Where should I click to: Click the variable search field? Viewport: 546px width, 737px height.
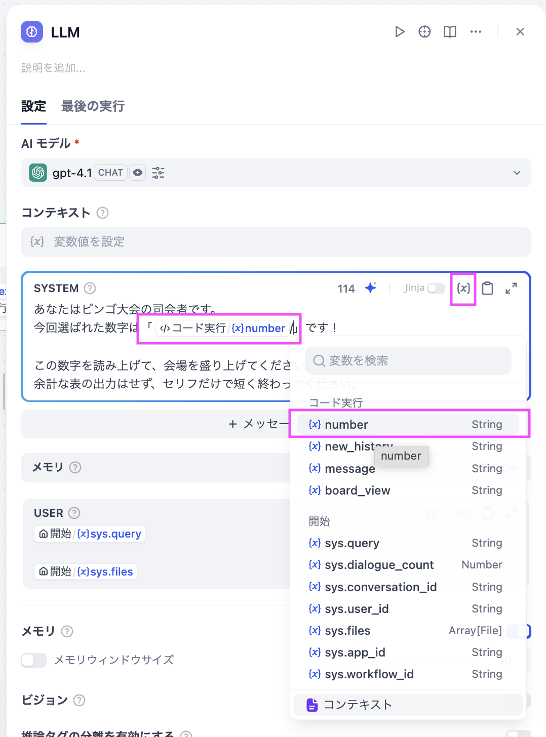[x=408, y=360]
